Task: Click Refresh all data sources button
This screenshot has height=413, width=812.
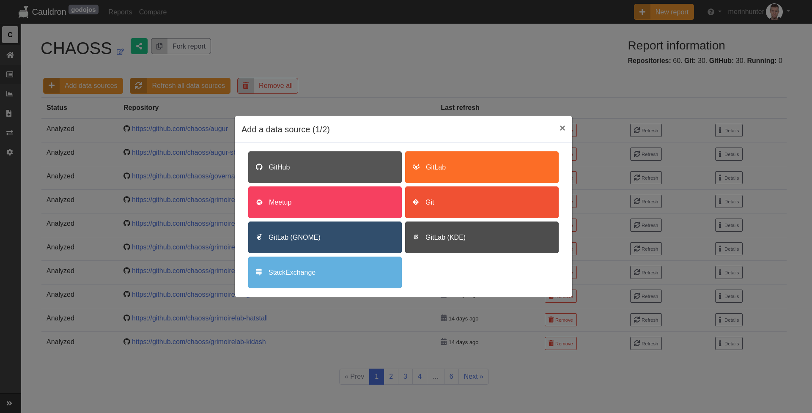Action: [x=180, y=86]
